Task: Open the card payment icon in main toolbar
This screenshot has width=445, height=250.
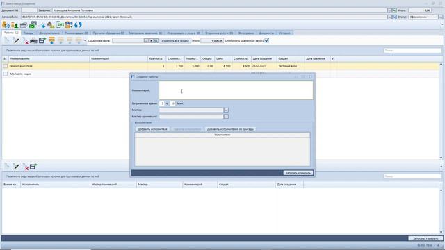Action: (x=24, y=25)
